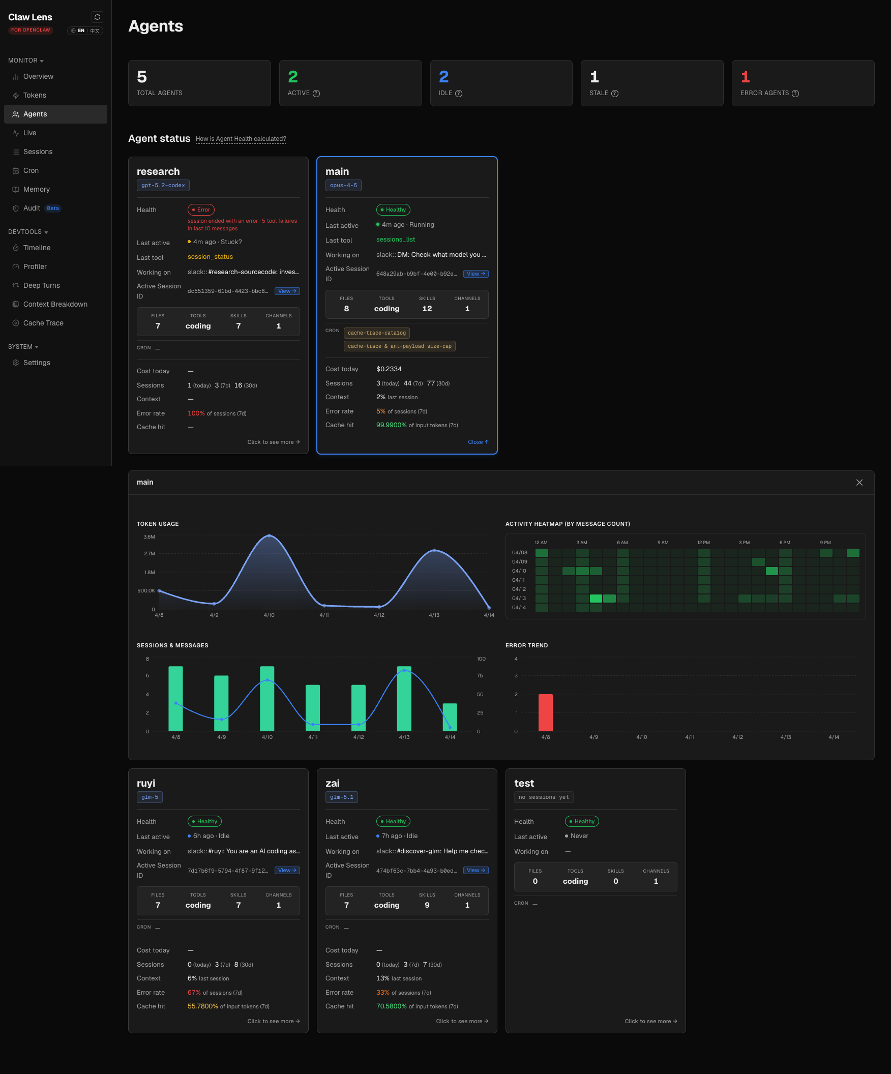Collapse the MONITOR sidebar section

(x=25, y=61)
